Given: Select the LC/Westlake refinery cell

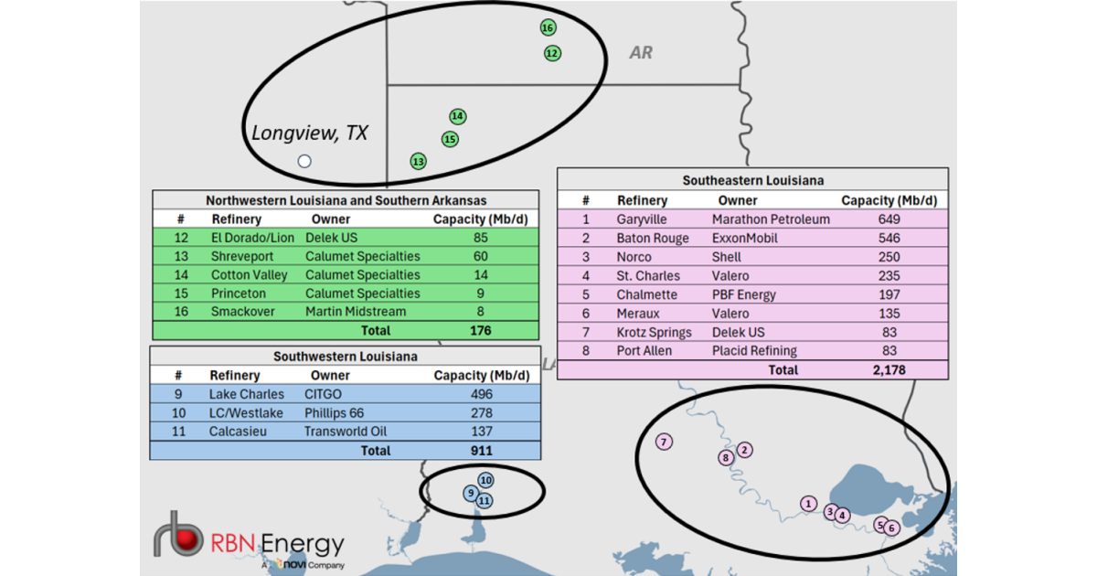Looking at the screenshot, I should (246, 412).
